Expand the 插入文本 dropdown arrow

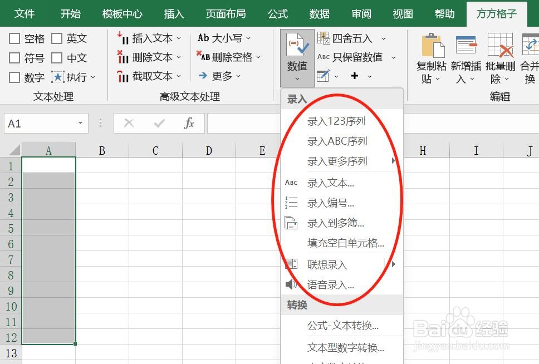pos(179,38)
